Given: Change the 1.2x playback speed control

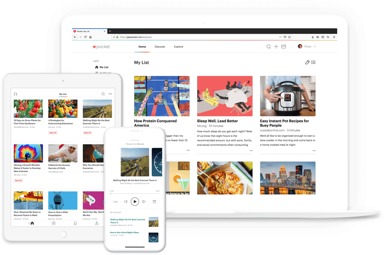Looking at the screenshot, I should (x=115, y=202).
